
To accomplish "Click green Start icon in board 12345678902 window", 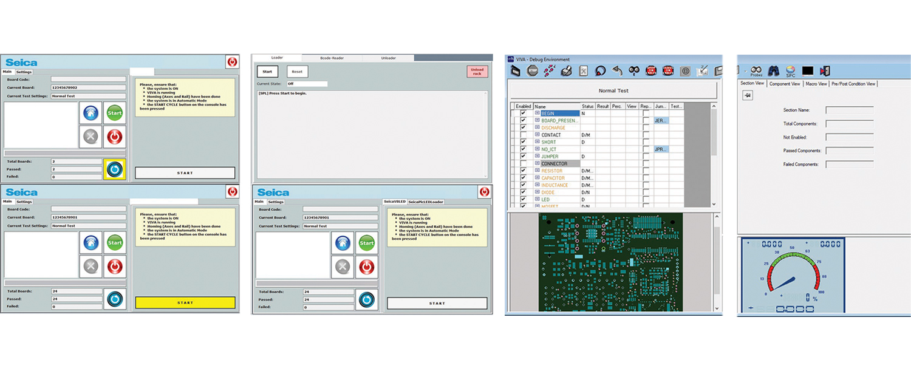I will pos(115,113).
